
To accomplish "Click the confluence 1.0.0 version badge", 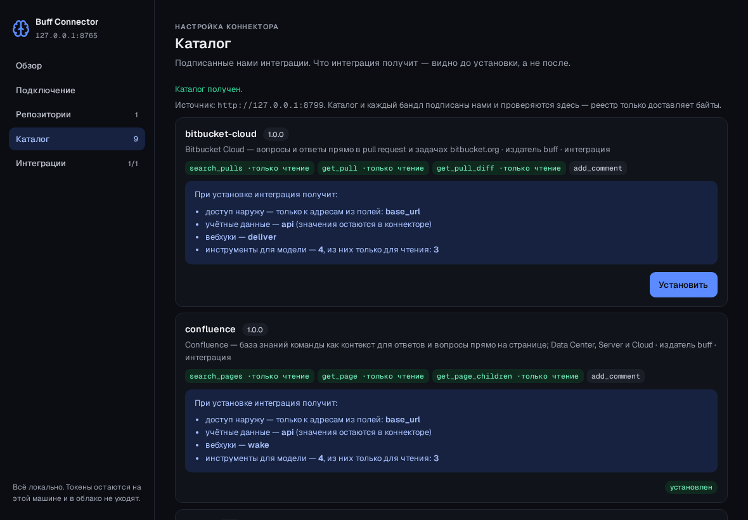I will [x=255, y=330].
